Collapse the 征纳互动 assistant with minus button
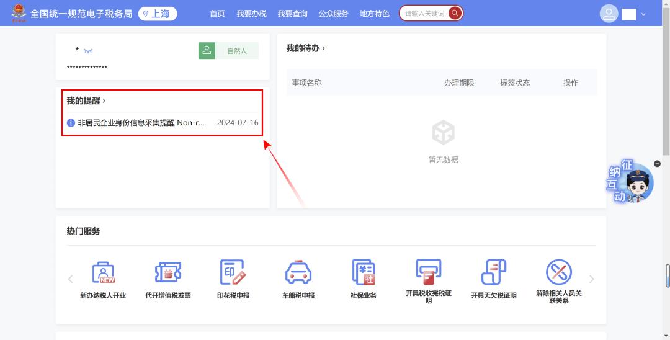 point(658,163)
